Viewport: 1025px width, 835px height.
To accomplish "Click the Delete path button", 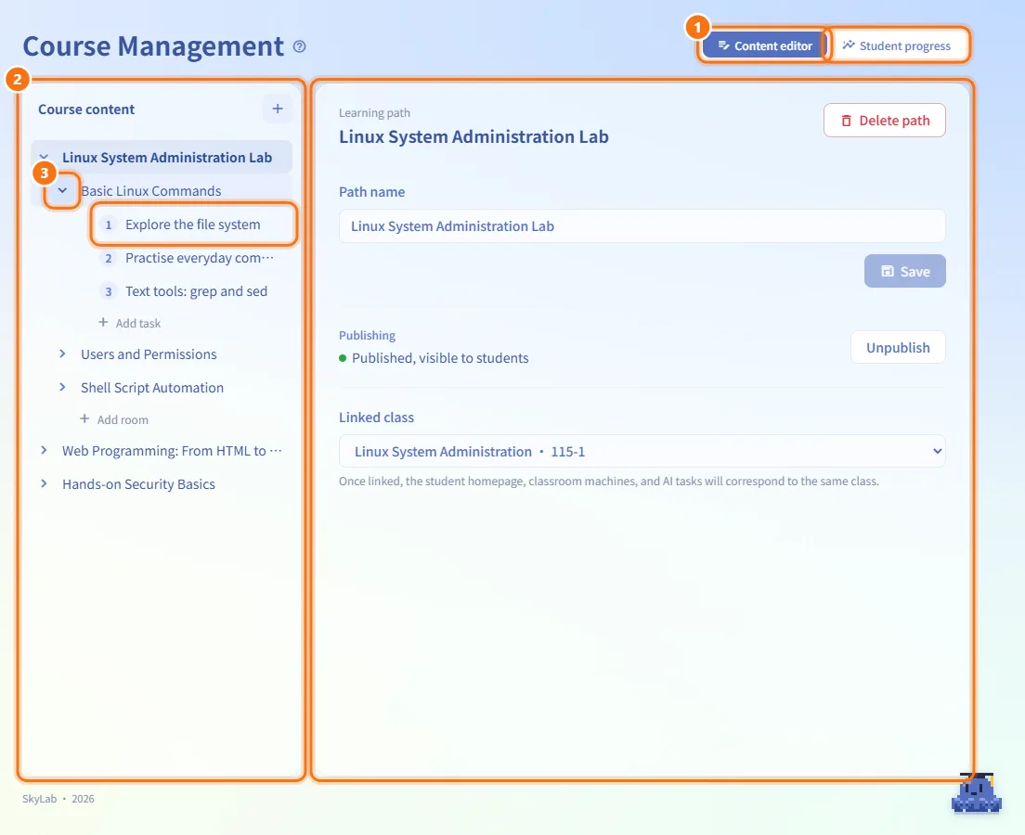I will pos(885,121).
